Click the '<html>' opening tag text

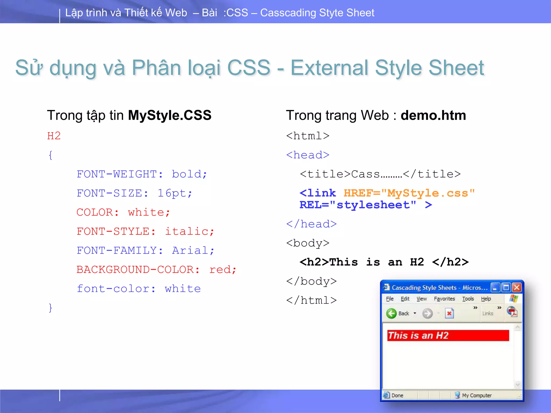[308, 136]
